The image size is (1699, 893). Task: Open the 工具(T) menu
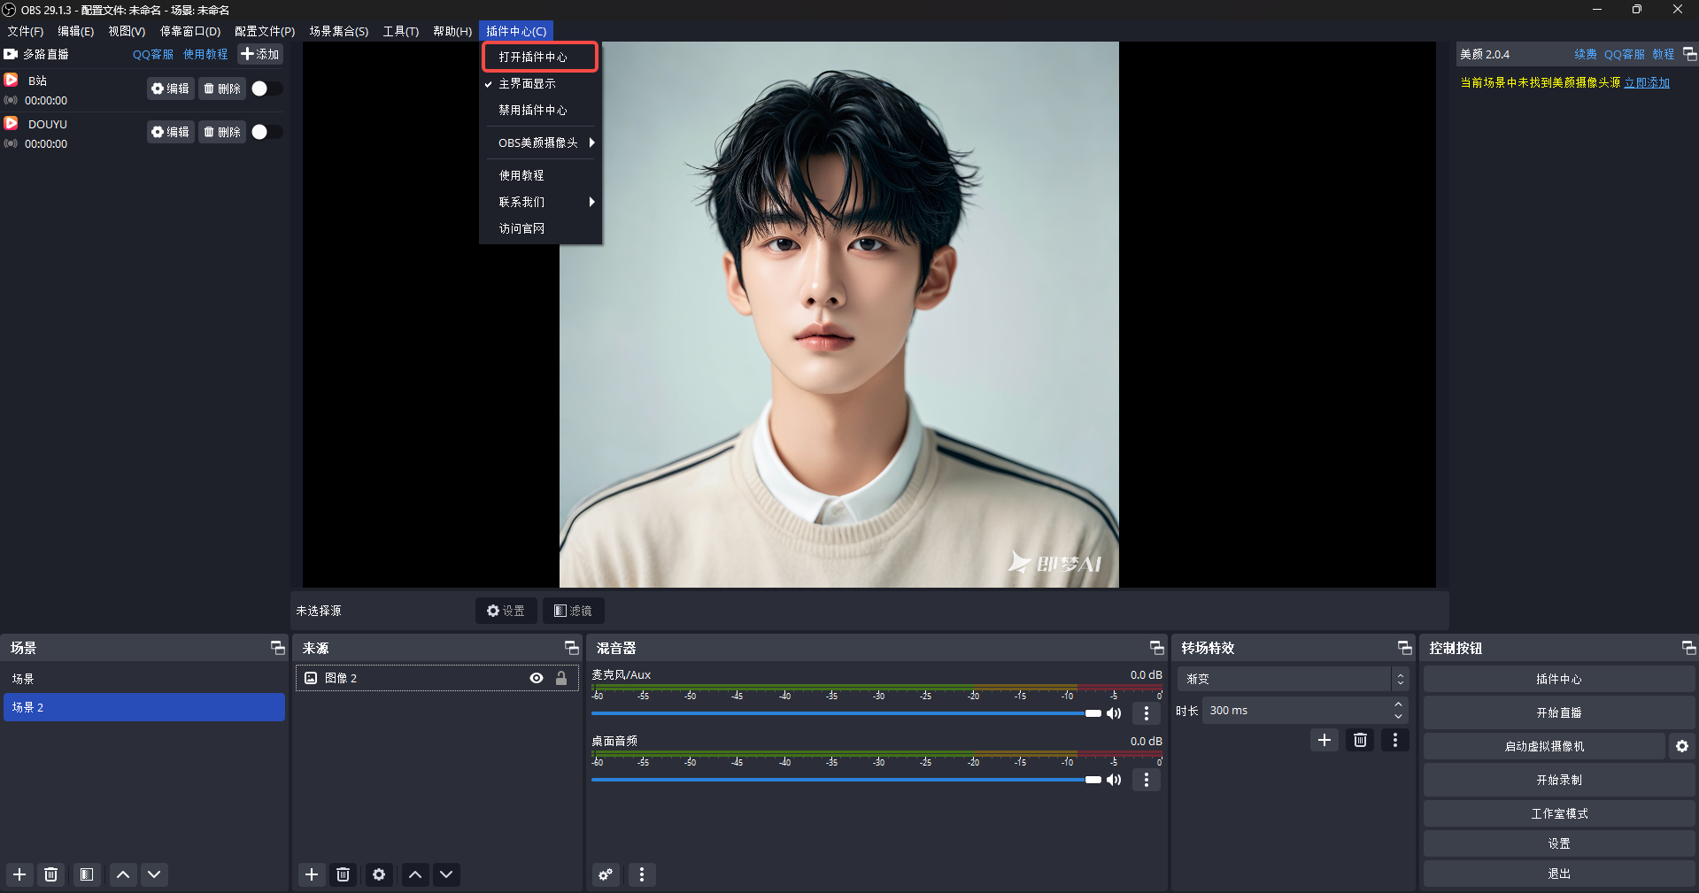pyautogui.click(x=400, y=31)
